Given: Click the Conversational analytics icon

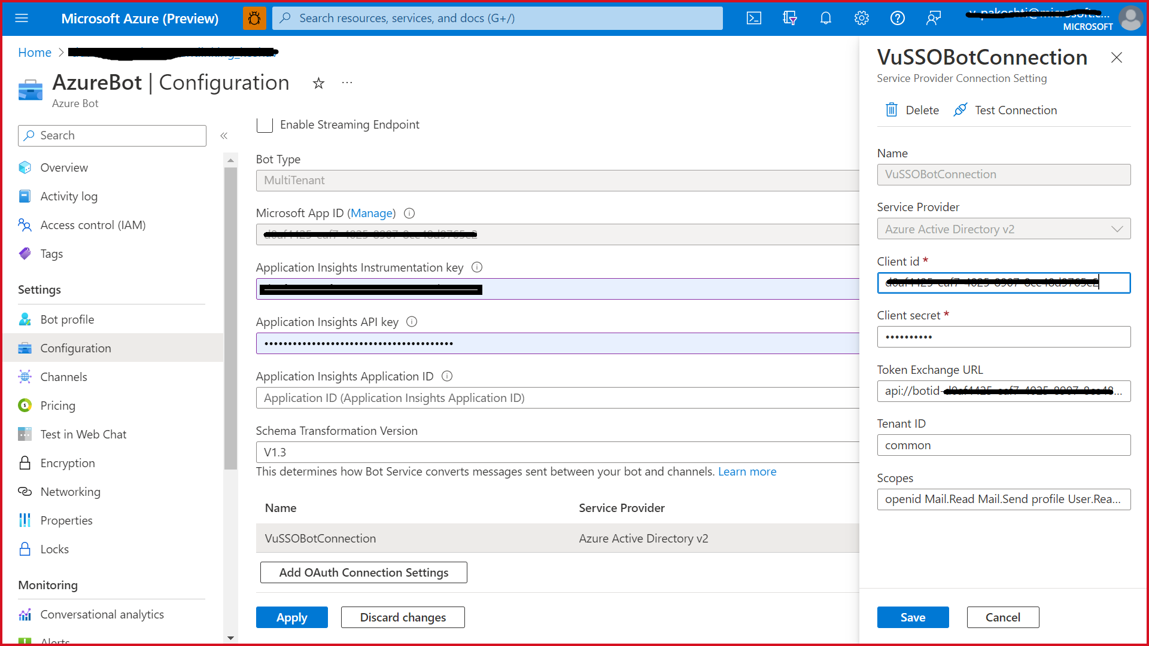Looking at the screenshot, I should point(25,614).
